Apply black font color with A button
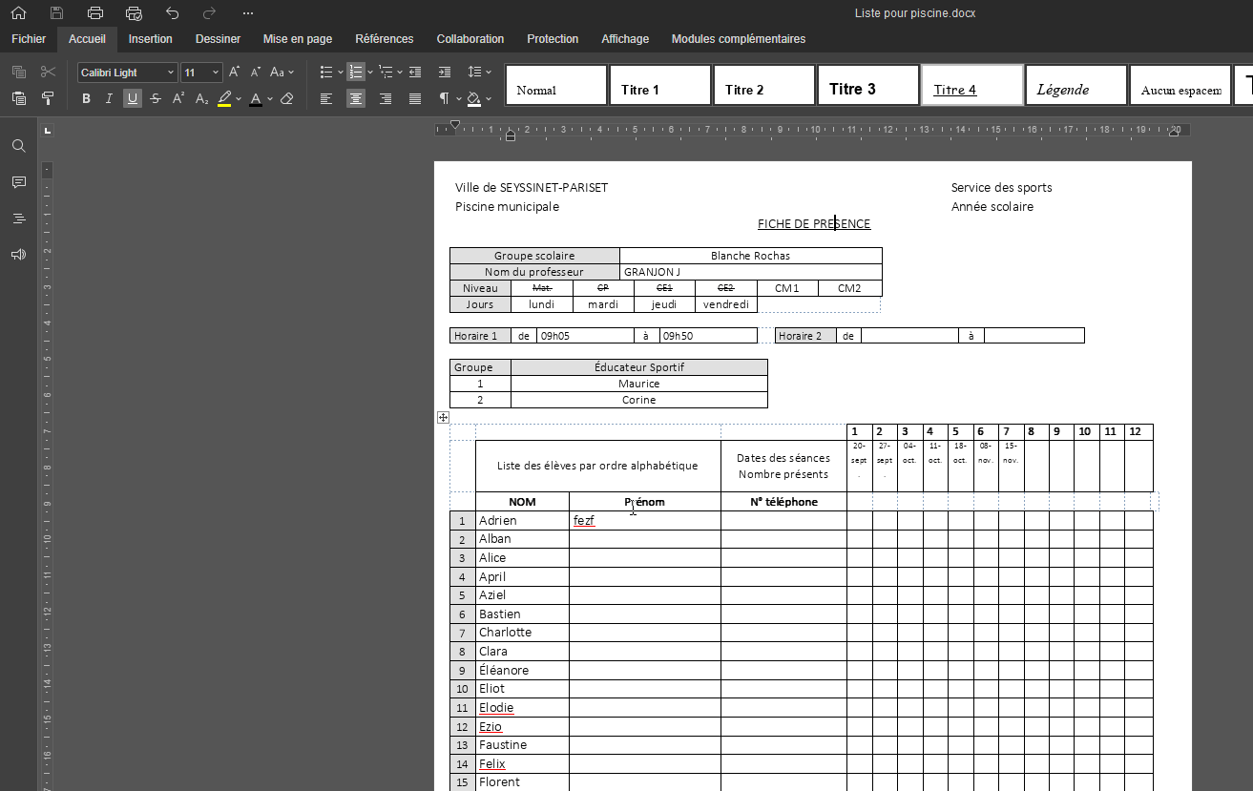Screen dimensions: 1253x791 (x=255, y=98)
